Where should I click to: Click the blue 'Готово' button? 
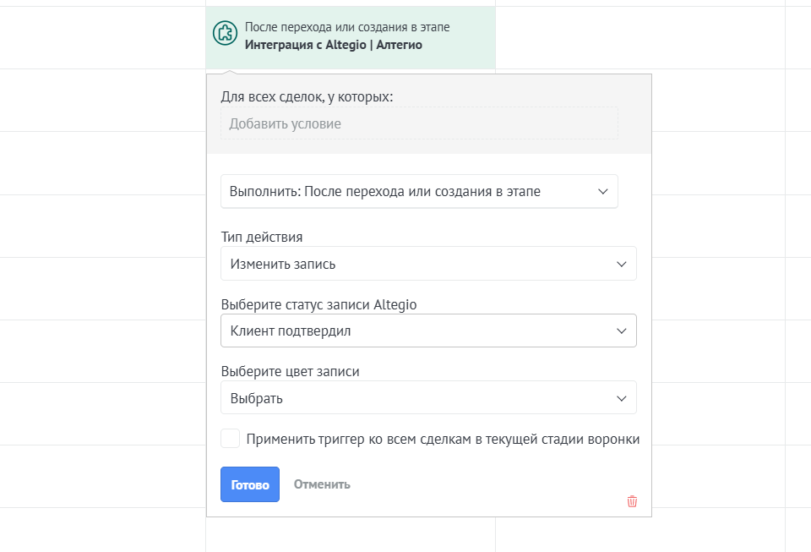[250, 484]
